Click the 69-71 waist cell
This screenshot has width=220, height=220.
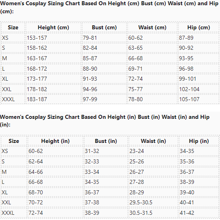(152, 69)
